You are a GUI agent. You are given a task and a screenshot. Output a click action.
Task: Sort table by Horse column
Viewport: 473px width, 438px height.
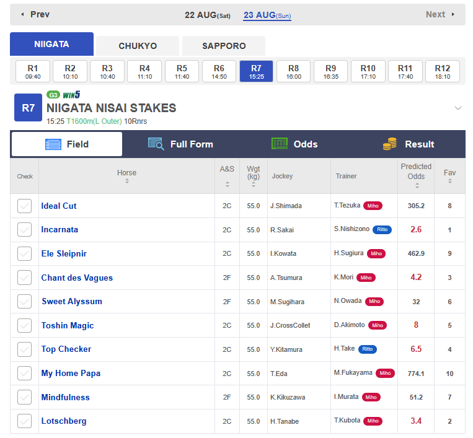[x=127, y=181]
